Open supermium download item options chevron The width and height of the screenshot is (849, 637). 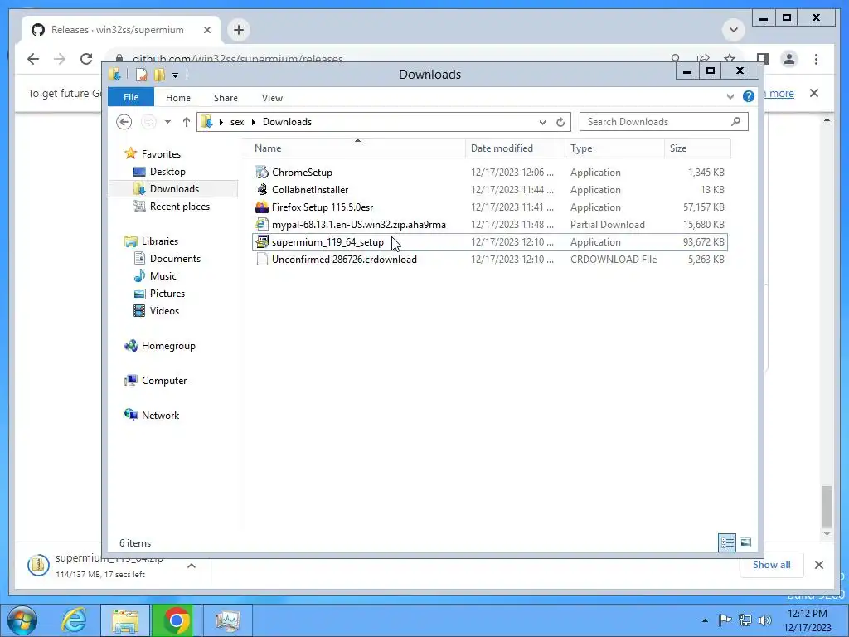click(192, 566)
